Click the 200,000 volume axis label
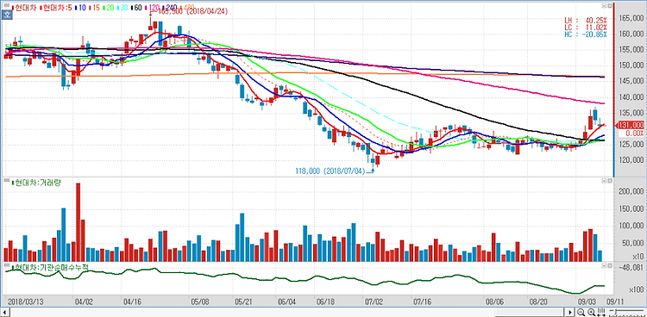Screen dimensions: 647x317 pyautogui.click(x=631, y=192)
